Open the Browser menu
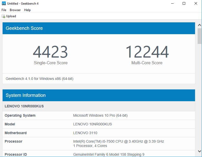The width and height of the screenshot is (202, 157). click(x=15, y=10)
